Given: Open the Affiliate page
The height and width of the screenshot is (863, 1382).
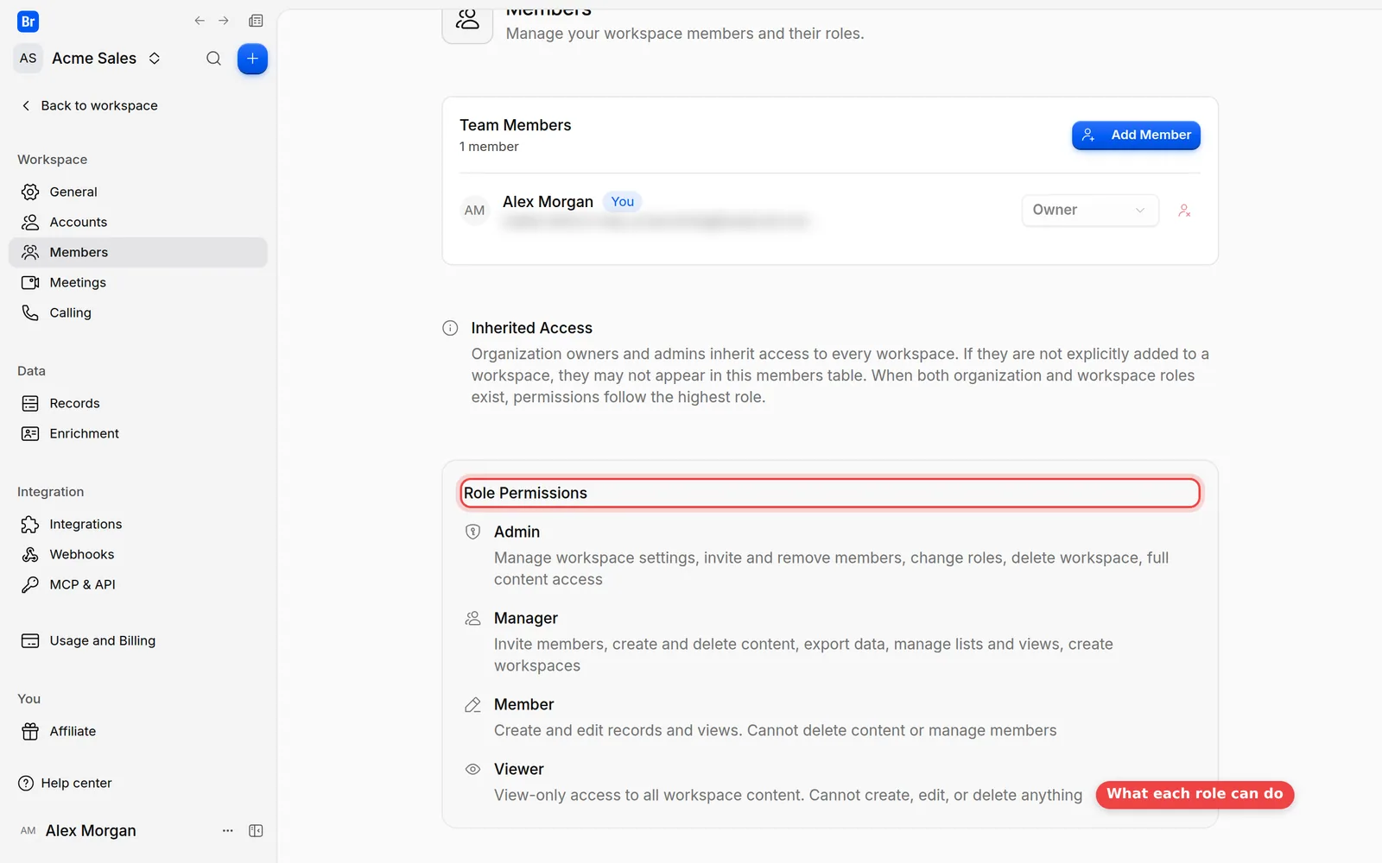Looking at the screenshot, I should (x=138, y=731).
